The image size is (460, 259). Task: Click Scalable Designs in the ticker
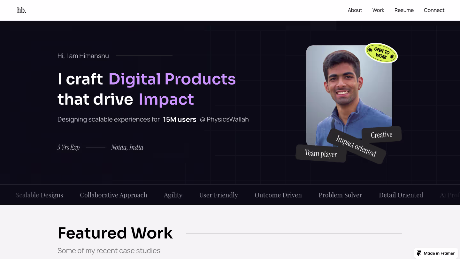(40, 195)
